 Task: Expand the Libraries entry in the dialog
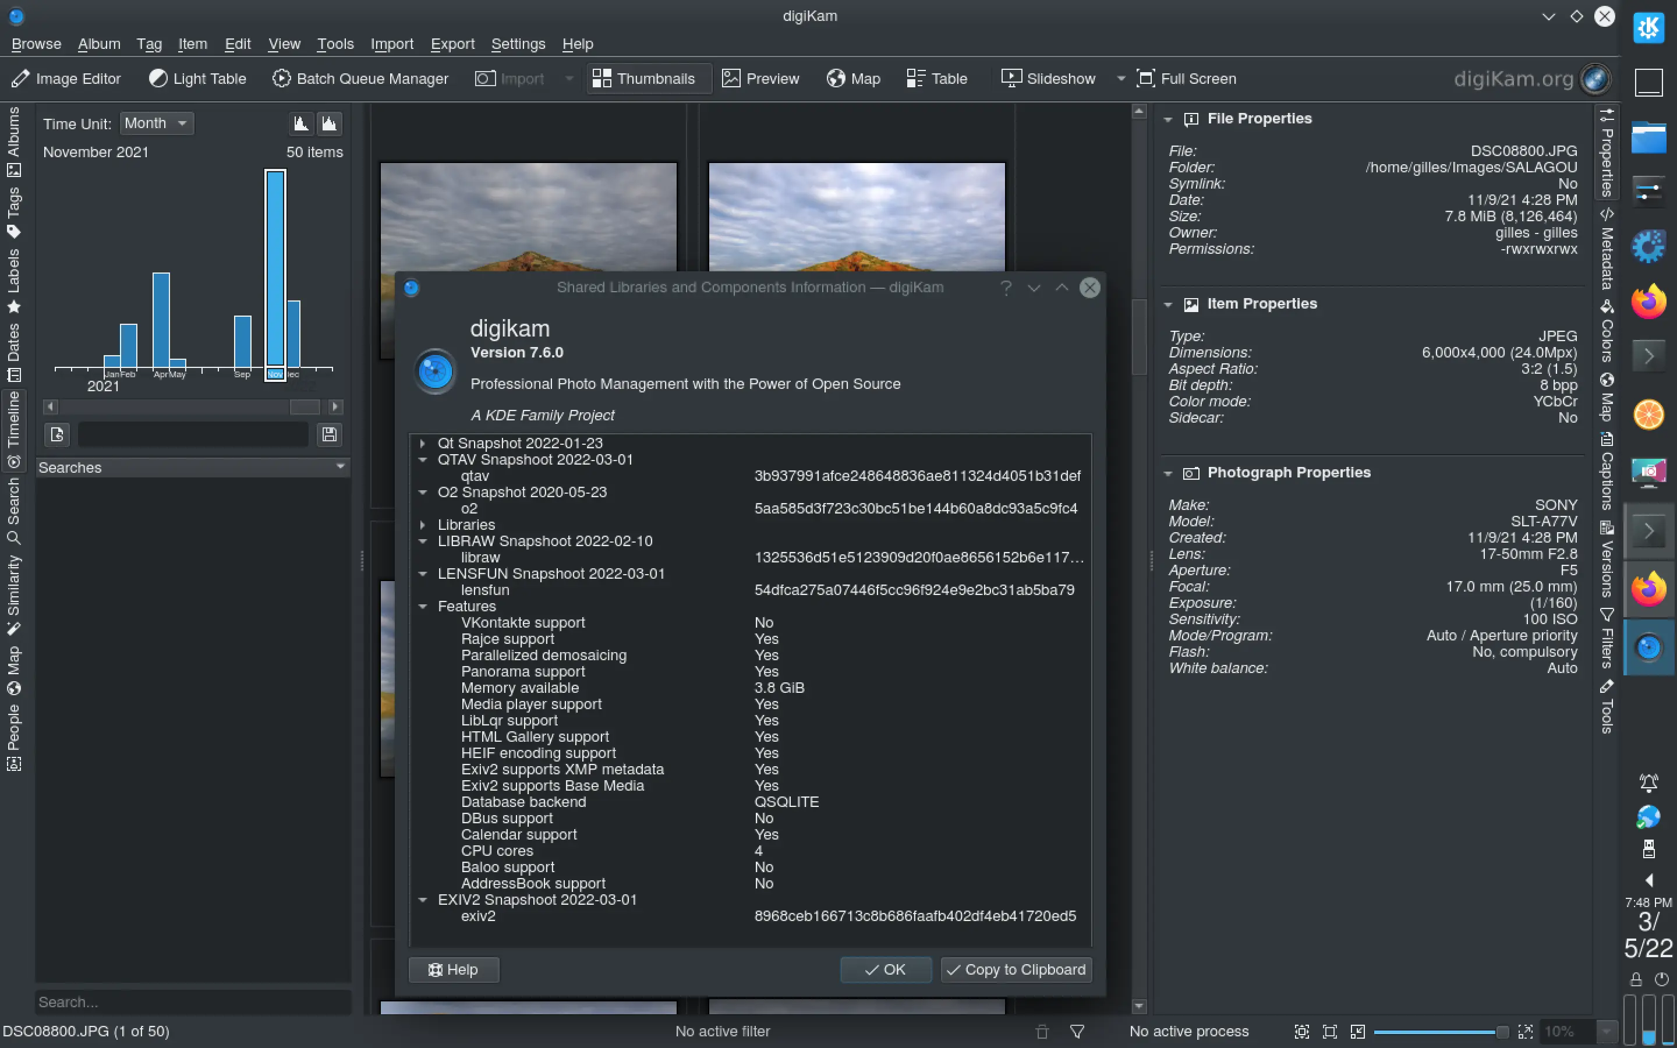point(423,525)
